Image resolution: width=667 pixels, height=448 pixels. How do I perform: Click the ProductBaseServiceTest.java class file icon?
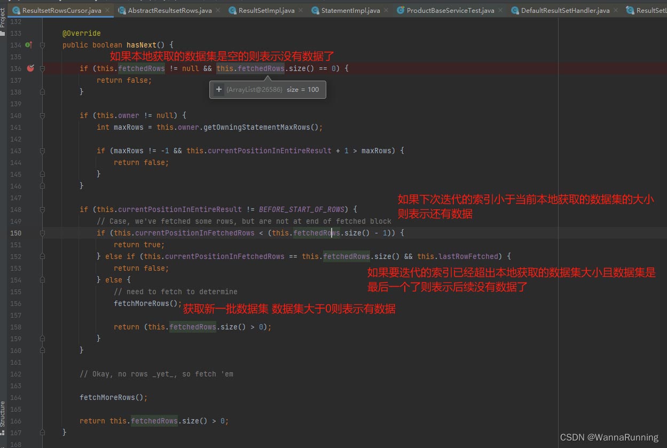(401, 10)
